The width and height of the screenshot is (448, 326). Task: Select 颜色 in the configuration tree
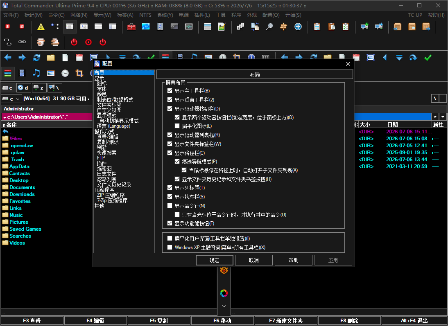tap(102, 94)
